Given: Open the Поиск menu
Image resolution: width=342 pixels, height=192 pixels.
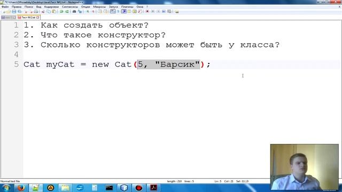Looking at the screenshot, I should 28,7.
